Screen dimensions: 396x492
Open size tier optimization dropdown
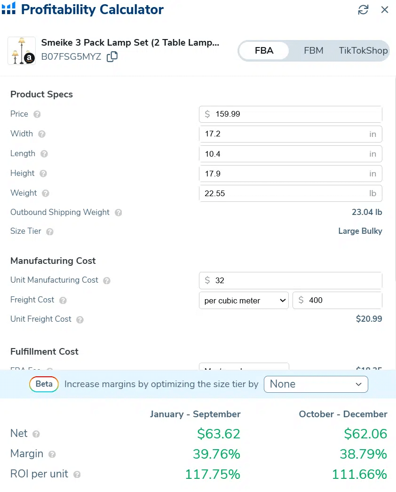point(316,384)
